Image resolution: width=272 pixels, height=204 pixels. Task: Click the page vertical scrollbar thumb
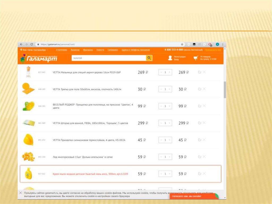225,90
